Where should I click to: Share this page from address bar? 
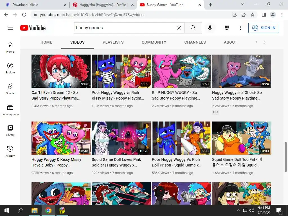(x=244, y=15)
